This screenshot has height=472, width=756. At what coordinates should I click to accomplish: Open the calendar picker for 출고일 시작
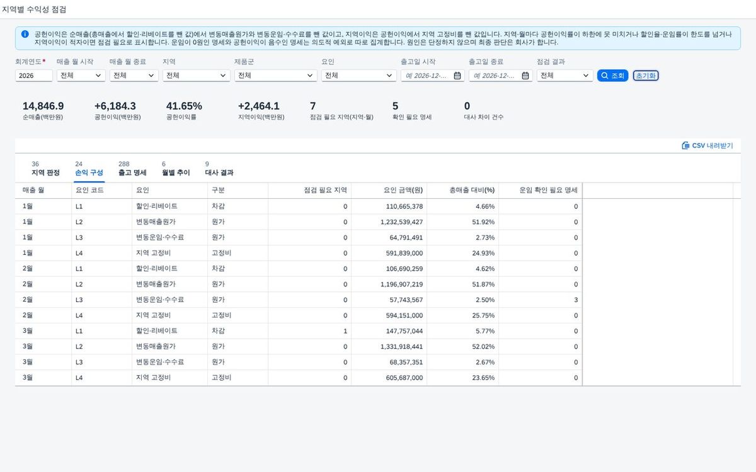point(457,76)
